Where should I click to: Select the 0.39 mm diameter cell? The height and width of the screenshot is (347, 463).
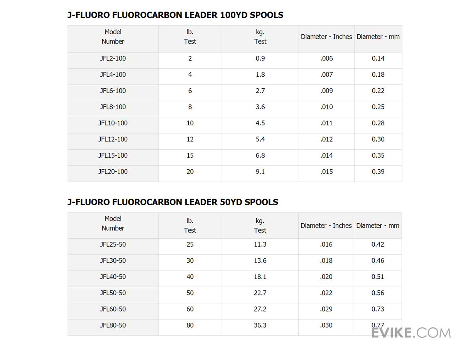378,172
